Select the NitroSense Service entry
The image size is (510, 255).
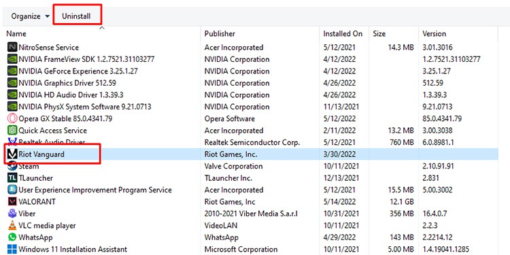point(48,48)
